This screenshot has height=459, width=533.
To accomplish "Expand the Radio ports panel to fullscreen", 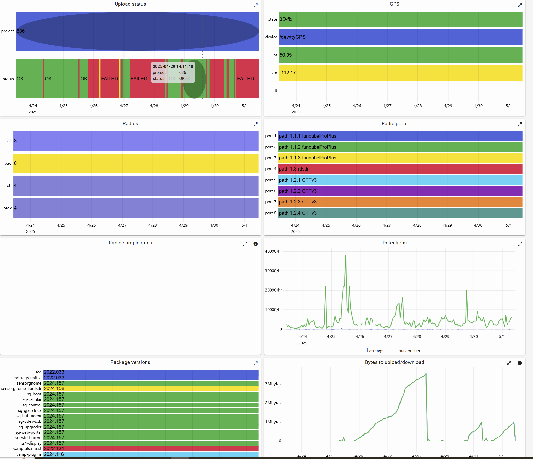I will click(520, 124).
